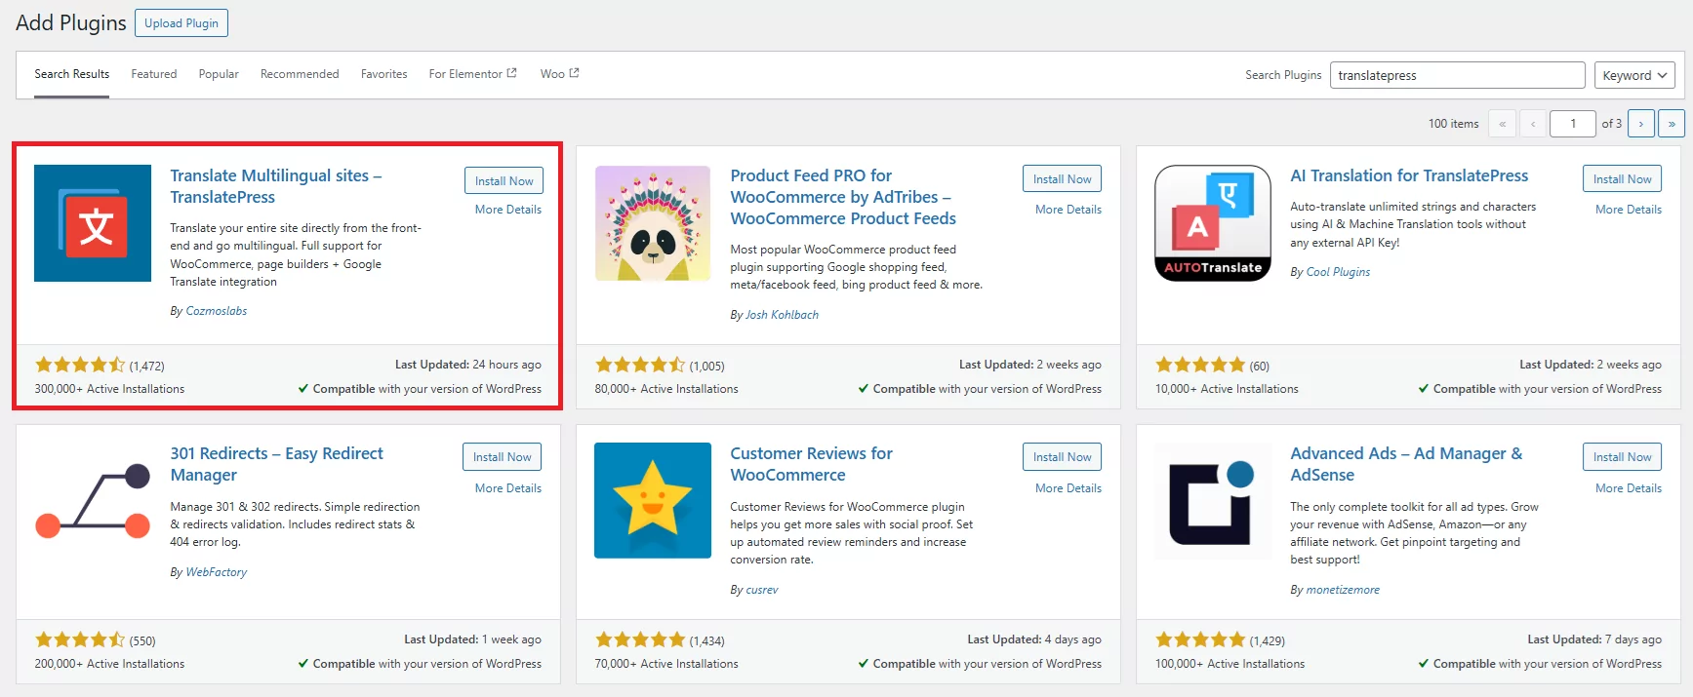Click the Advanced Ads plugin icon
The image size is (1693, 697).
(1212, 501)
